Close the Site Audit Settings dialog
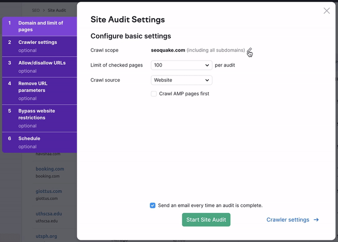 [327, 11]
